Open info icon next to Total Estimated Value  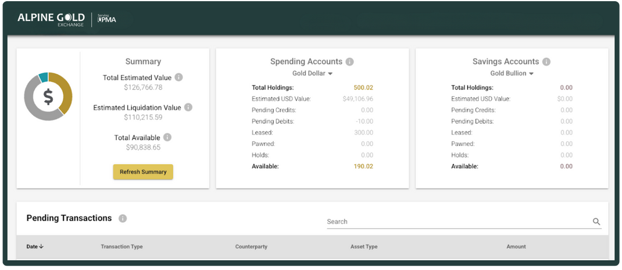pyautogui.click(x=179, y=77)
